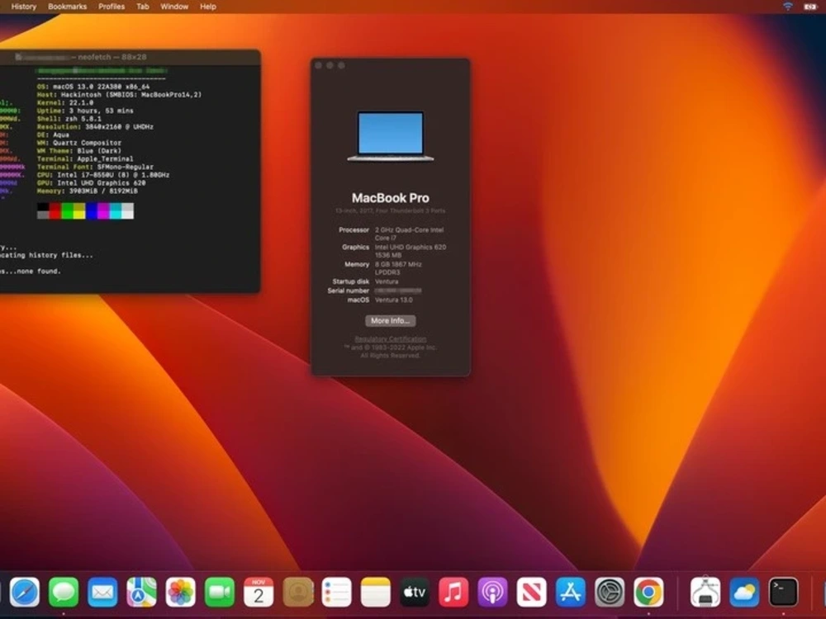
Task: Click the "...none found." line in Terminal
Action: pyautogui.click(x=31, y=272)
